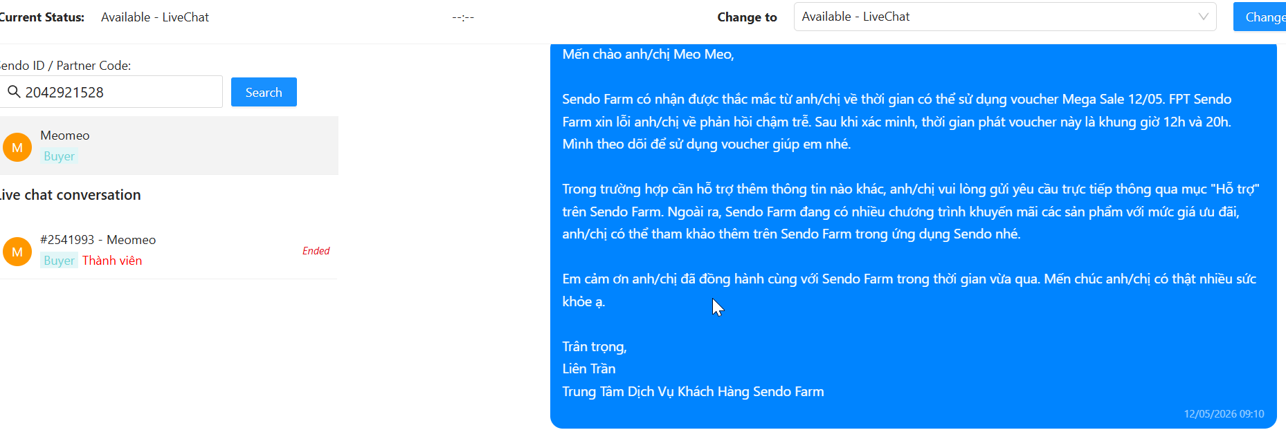Open the Available - LiveChat status selector
Image resolution: width=1286 pixels, height=430 pixels.
(1005, 17)
